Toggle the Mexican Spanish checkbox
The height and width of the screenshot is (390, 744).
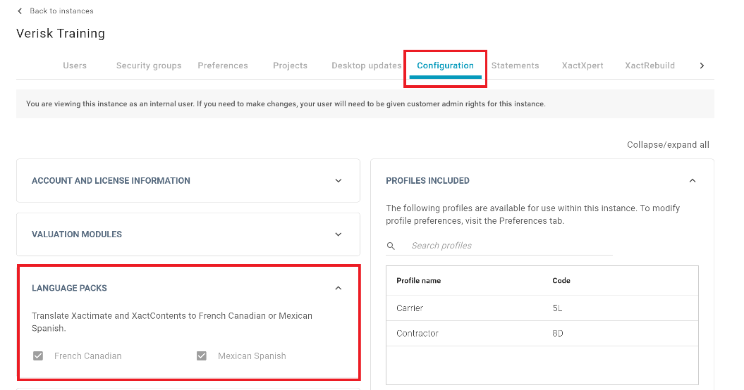202,356
